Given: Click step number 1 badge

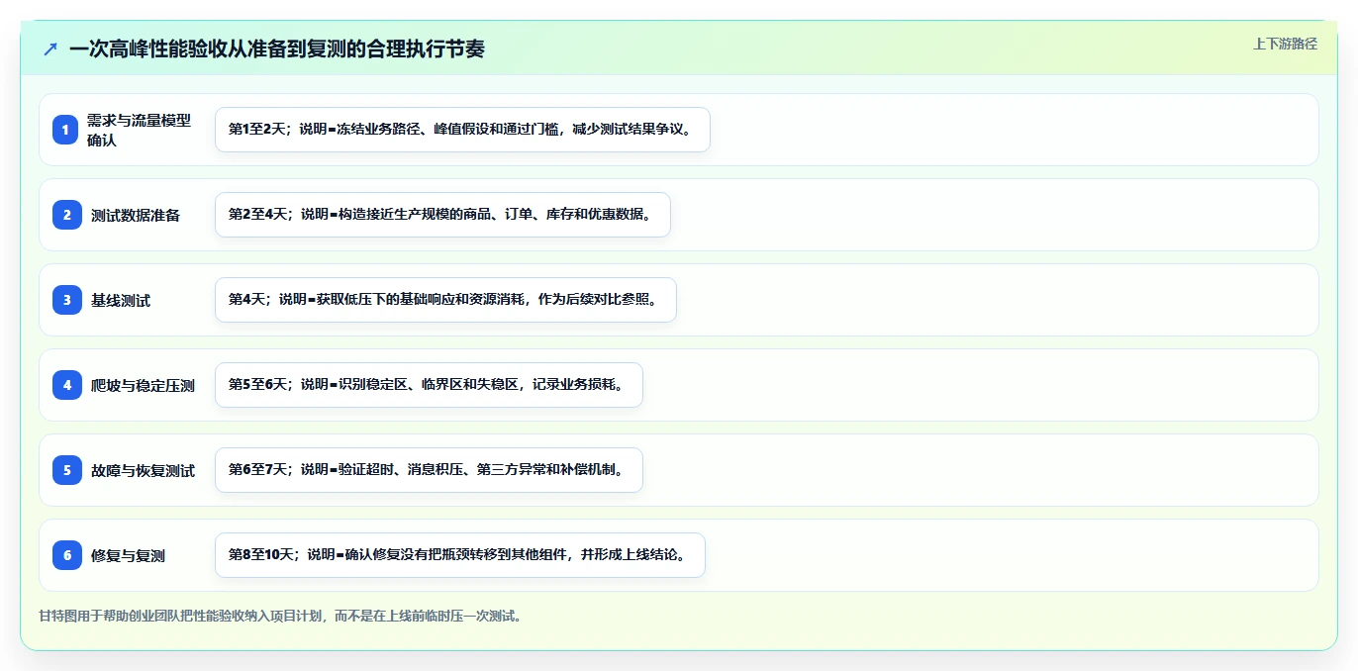Looking at the screenshot, I should (x=67, y=130).
